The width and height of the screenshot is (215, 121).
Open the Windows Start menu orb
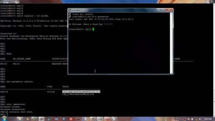click(4, 119)
